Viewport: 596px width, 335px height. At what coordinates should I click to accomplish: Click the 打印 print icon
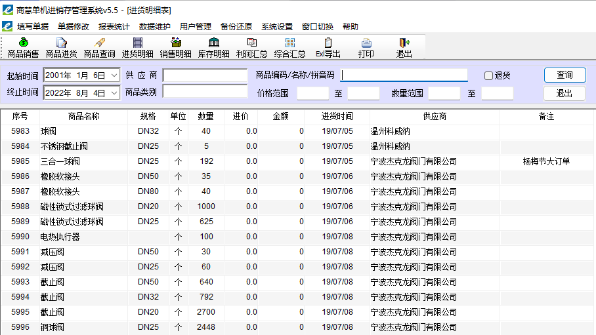click(x=366, y=48)
